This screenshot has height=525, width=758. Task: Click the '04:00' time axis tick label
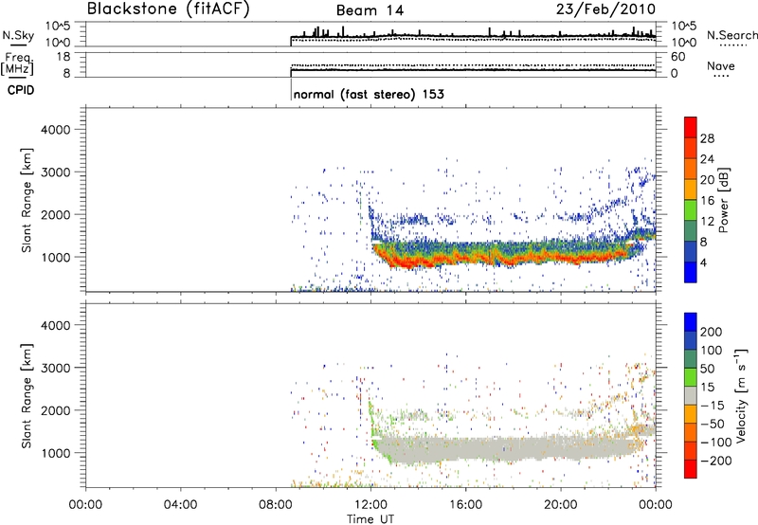point(181,505)
